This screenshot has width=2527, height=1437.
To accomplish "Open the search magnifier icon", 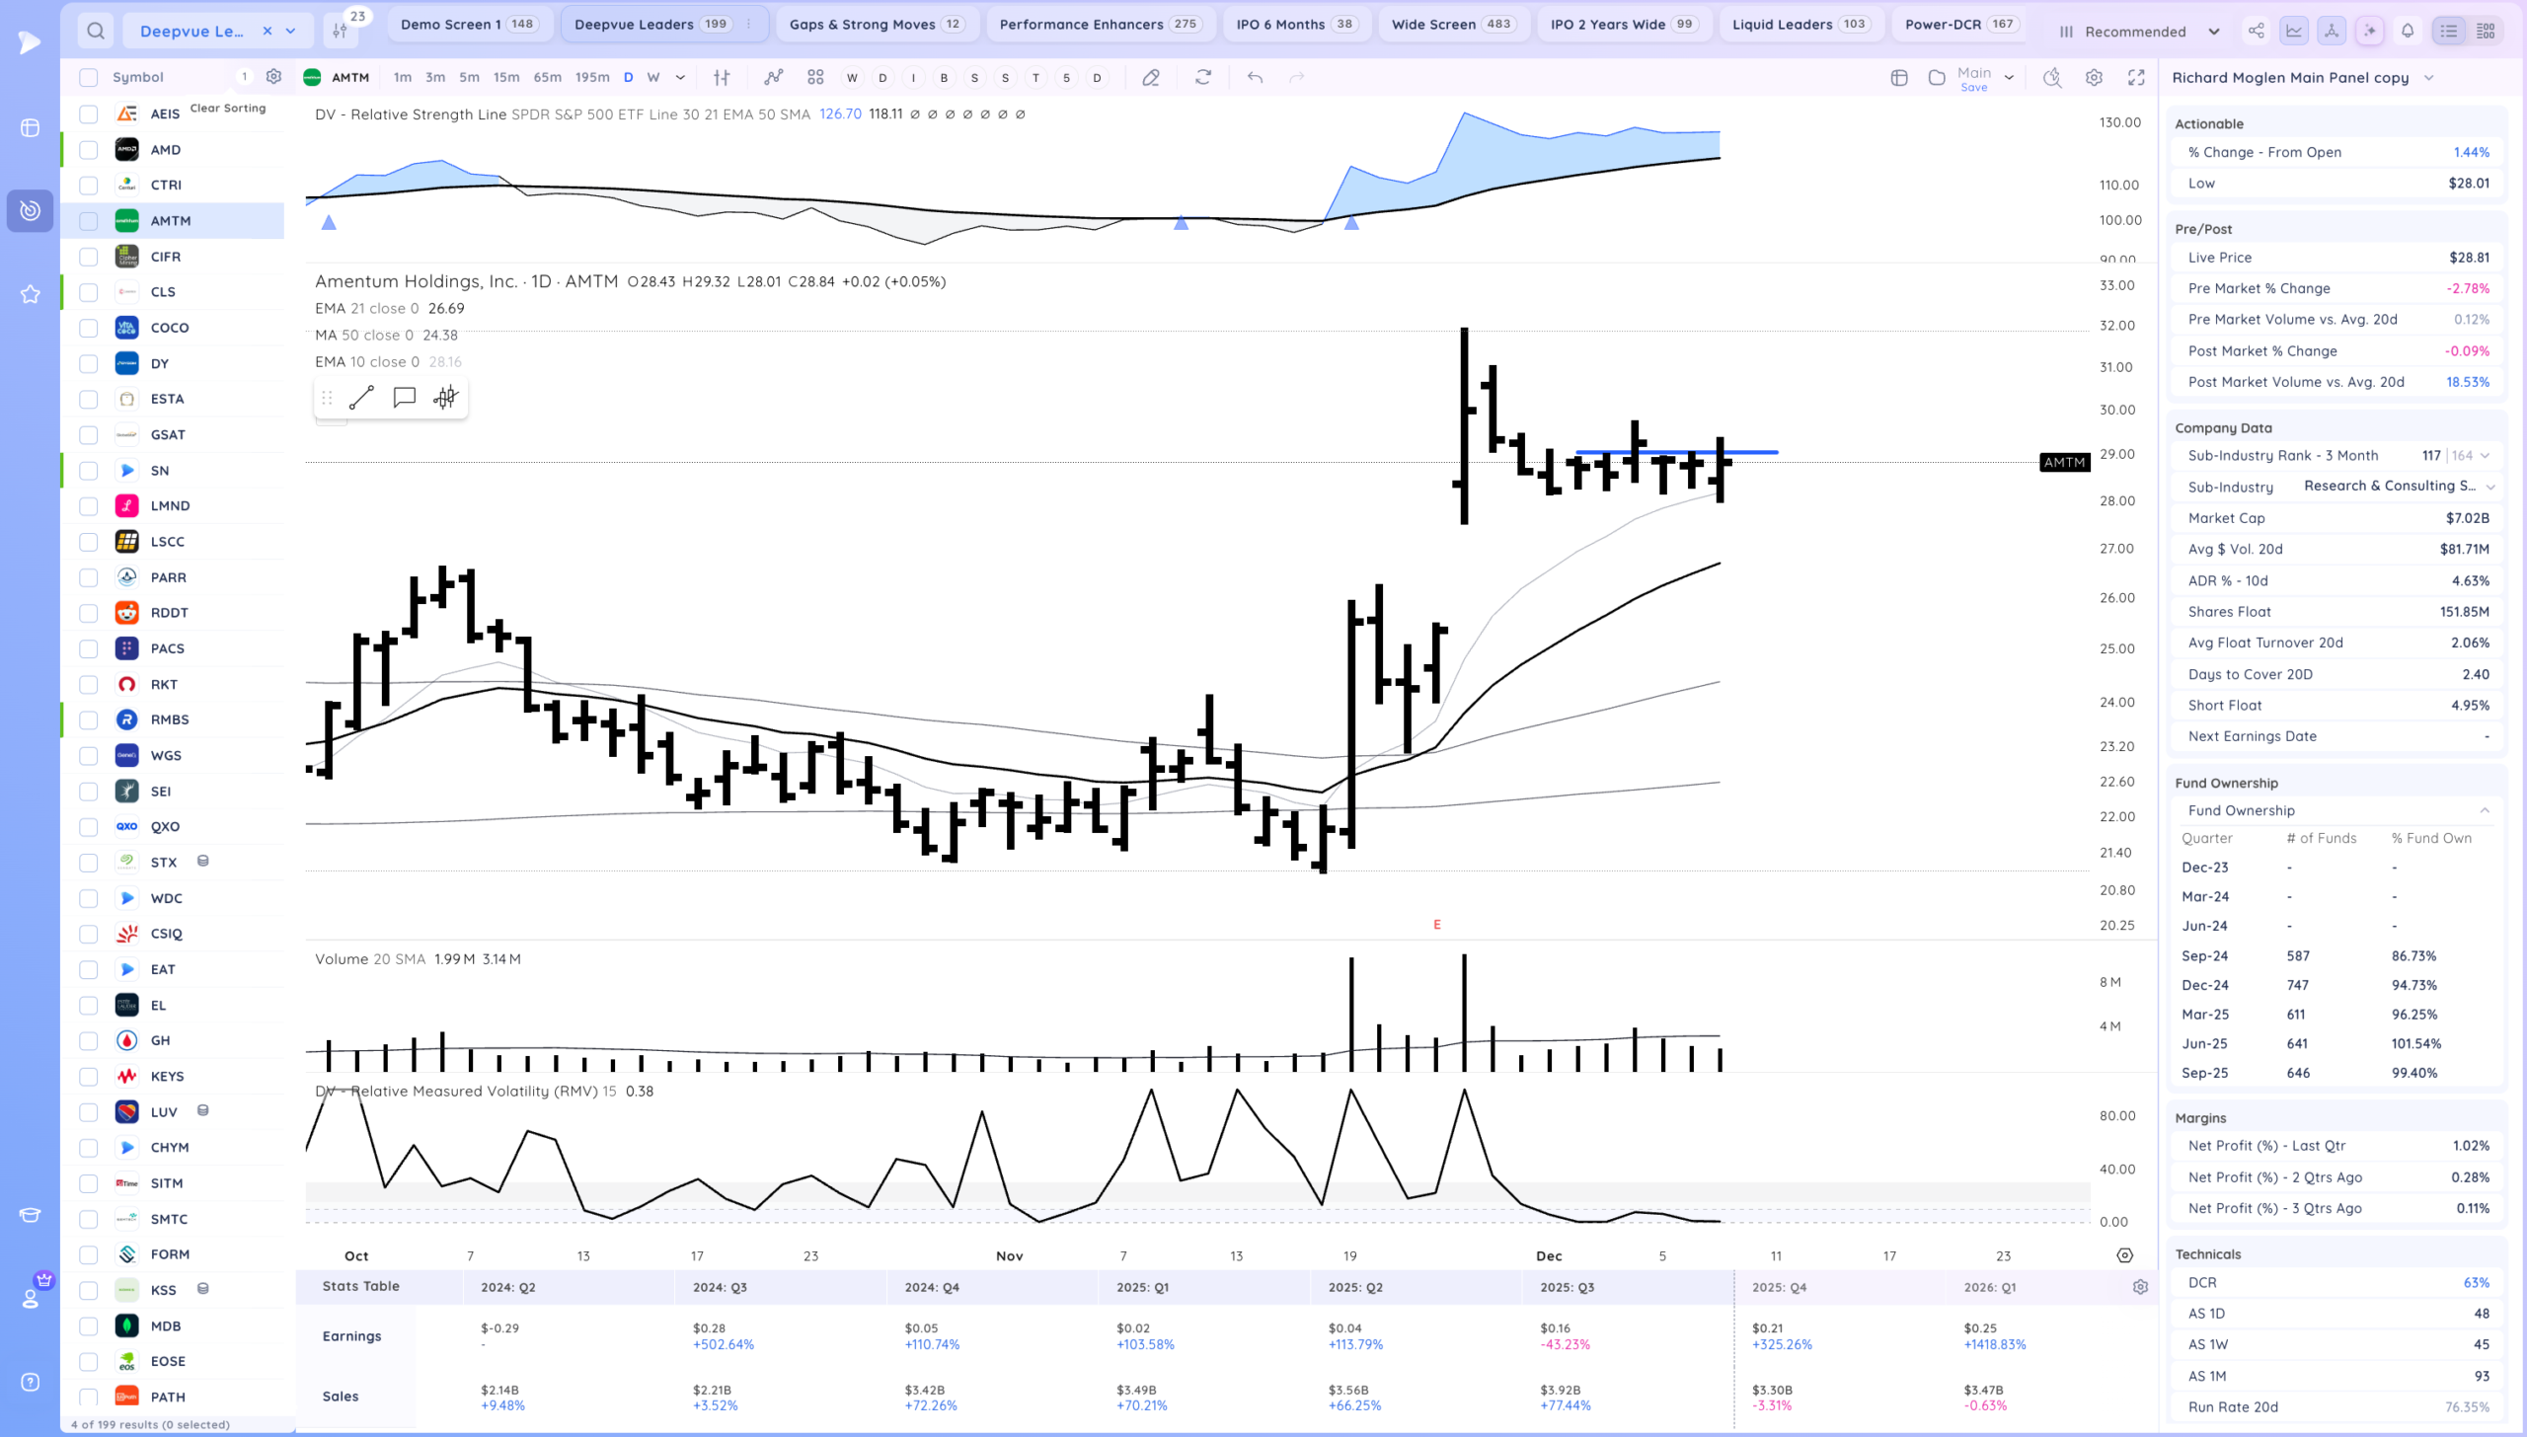I will pos(95,31).
